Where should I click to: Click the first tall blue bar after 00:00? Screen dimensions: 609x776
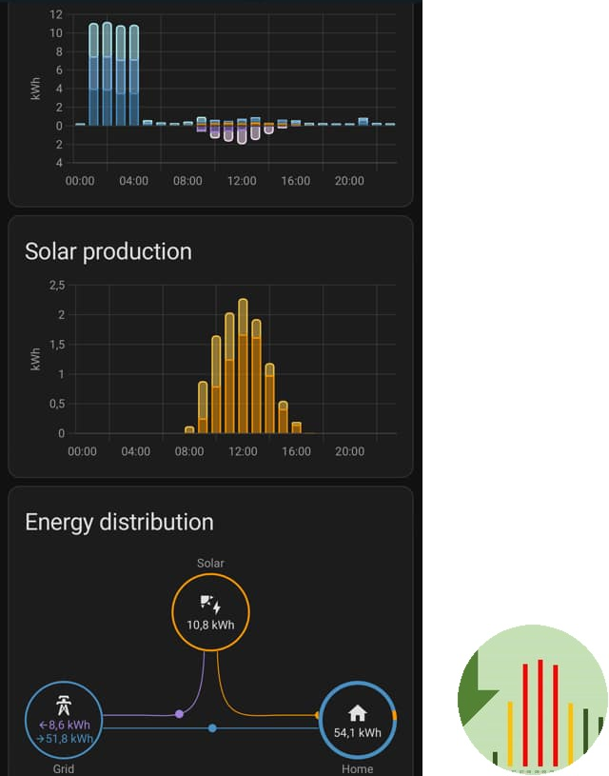point(93,74)
